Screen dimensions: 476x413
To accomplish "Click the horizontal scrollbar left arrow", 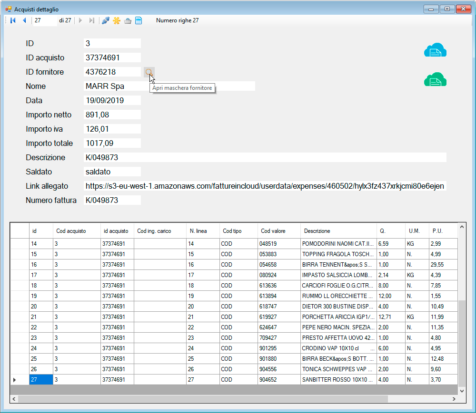I will click(x=14, y=399).
